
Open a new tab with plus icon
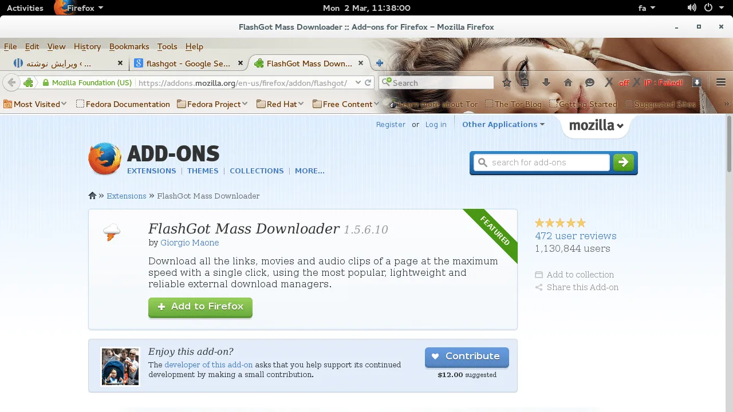[379, 64]
